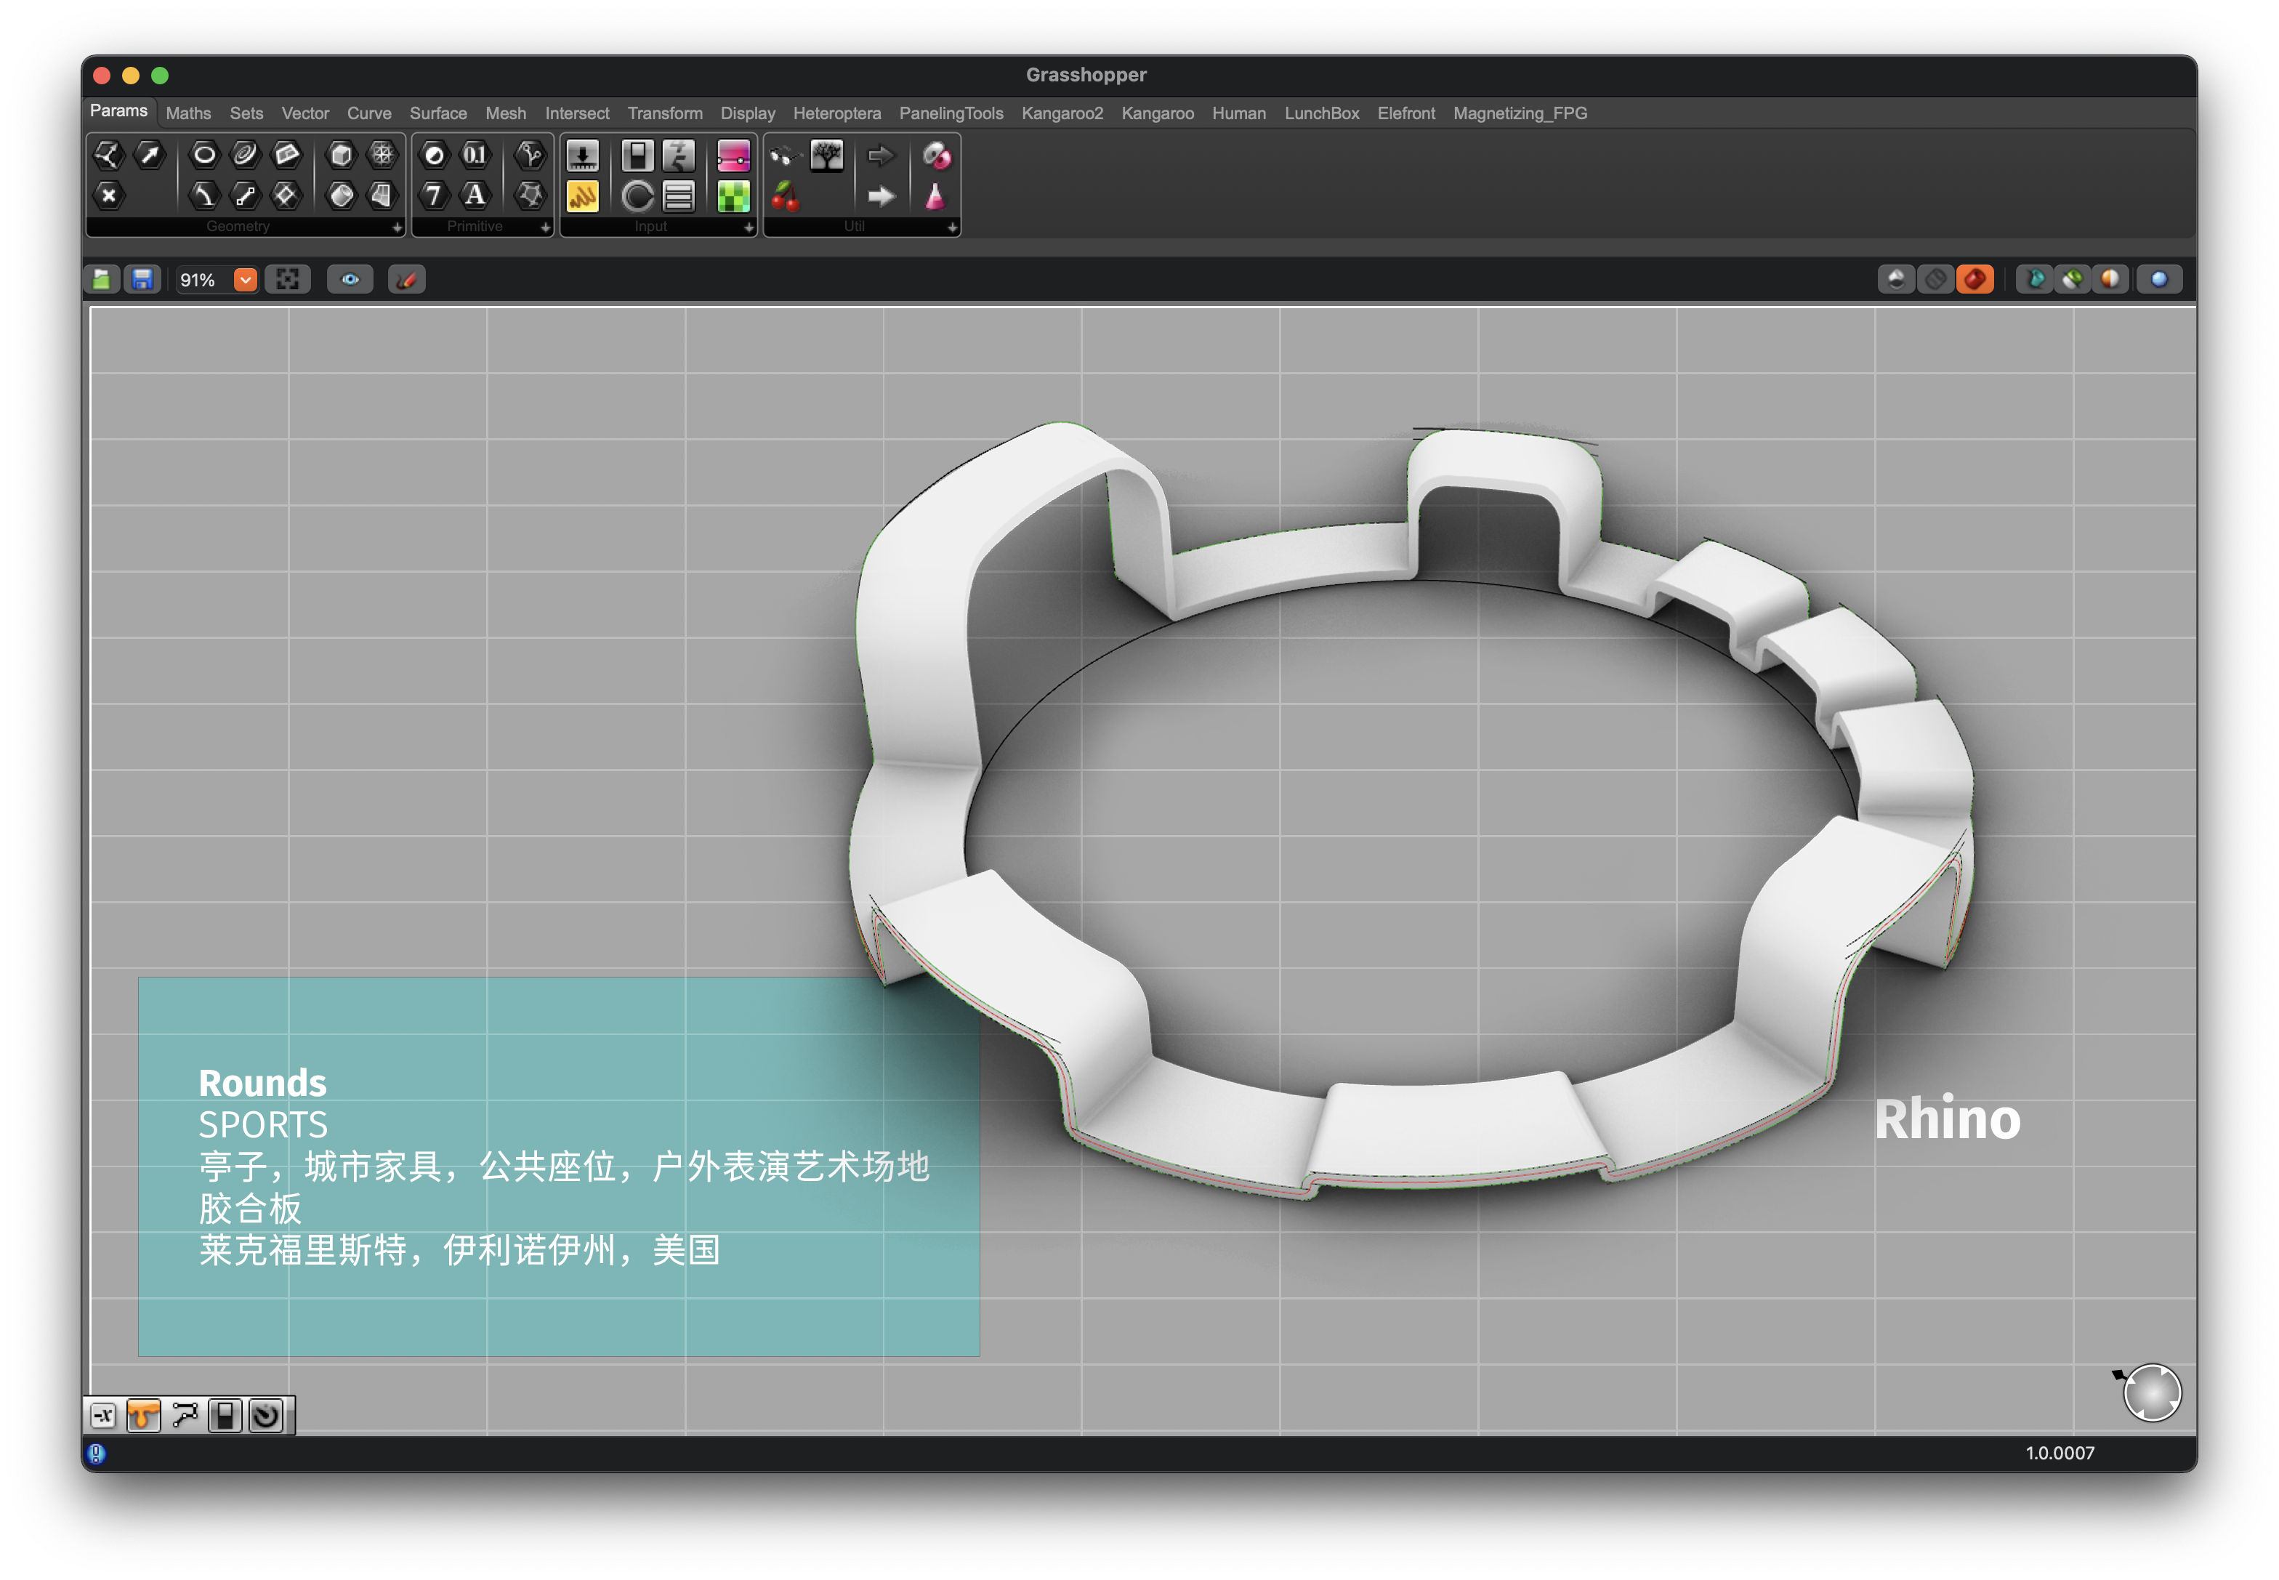Toggle the eye preview visibility button
The height and width of the screenshot is (1580, 2279).
(350, 280)
